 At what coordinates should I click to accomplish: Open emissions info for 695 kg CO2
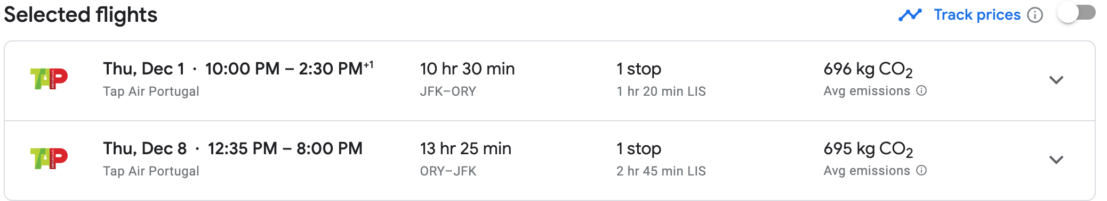921,171
